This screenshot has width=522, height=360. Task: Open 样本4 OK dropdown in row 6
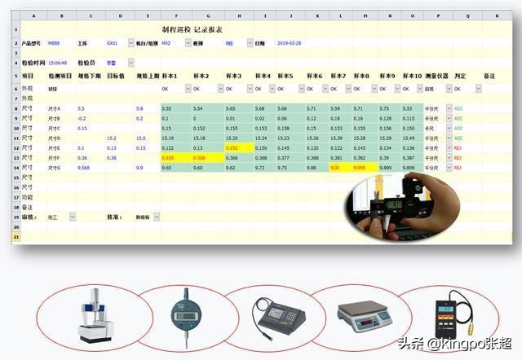[272, 89]
